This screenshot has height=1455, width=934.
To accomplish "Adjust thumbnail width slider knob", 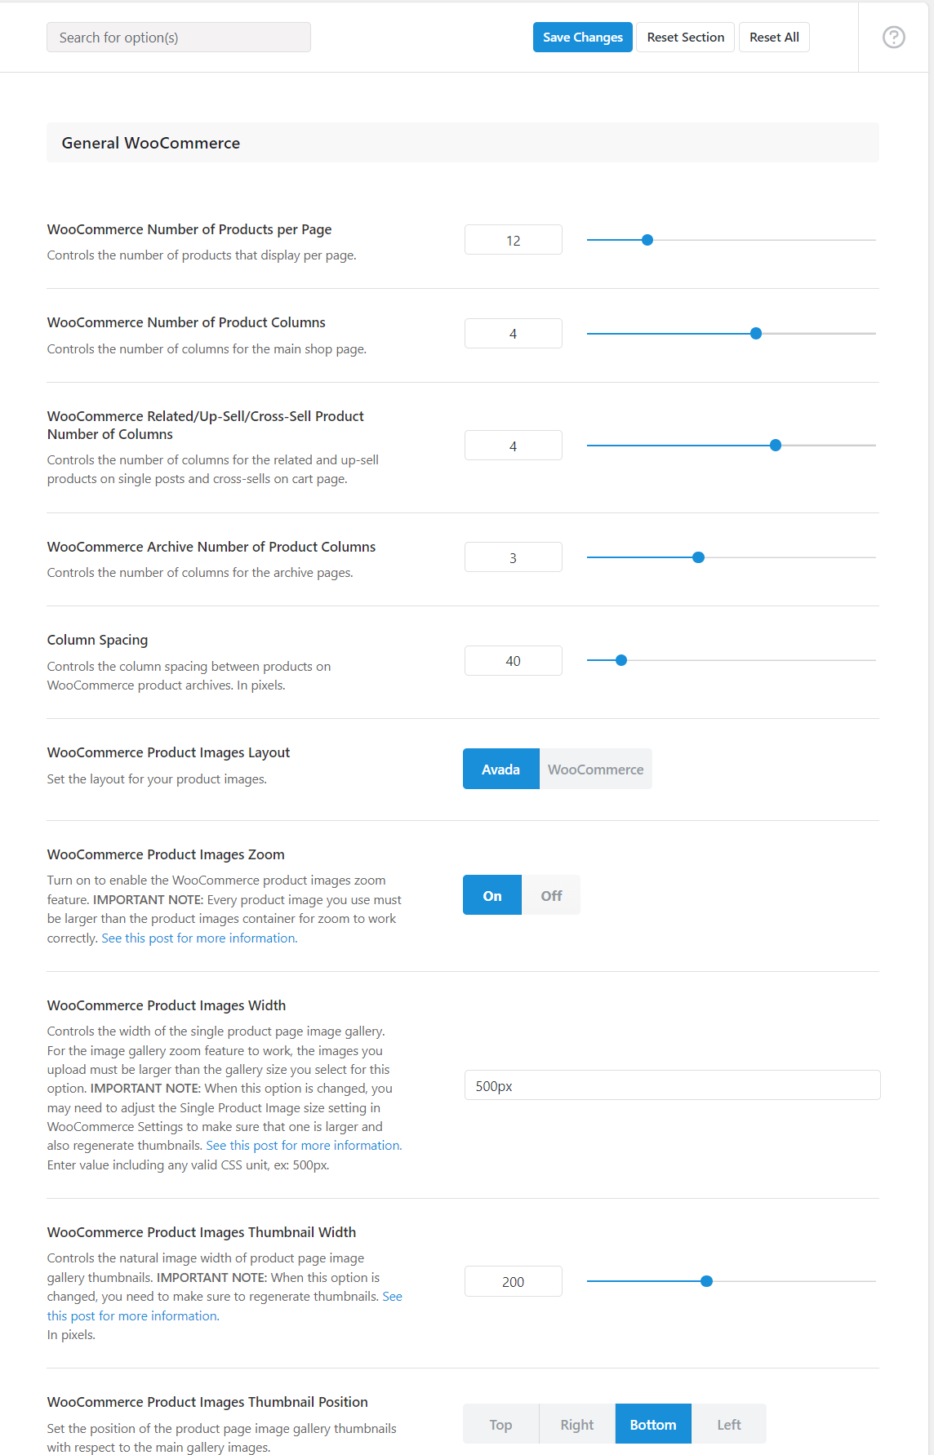I will click(705, 1280).
